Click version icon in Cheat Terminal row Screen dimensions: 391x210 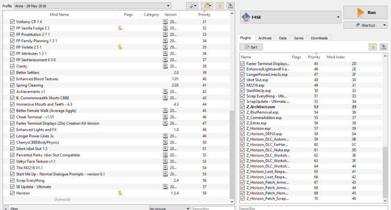(x=165, y=117)
